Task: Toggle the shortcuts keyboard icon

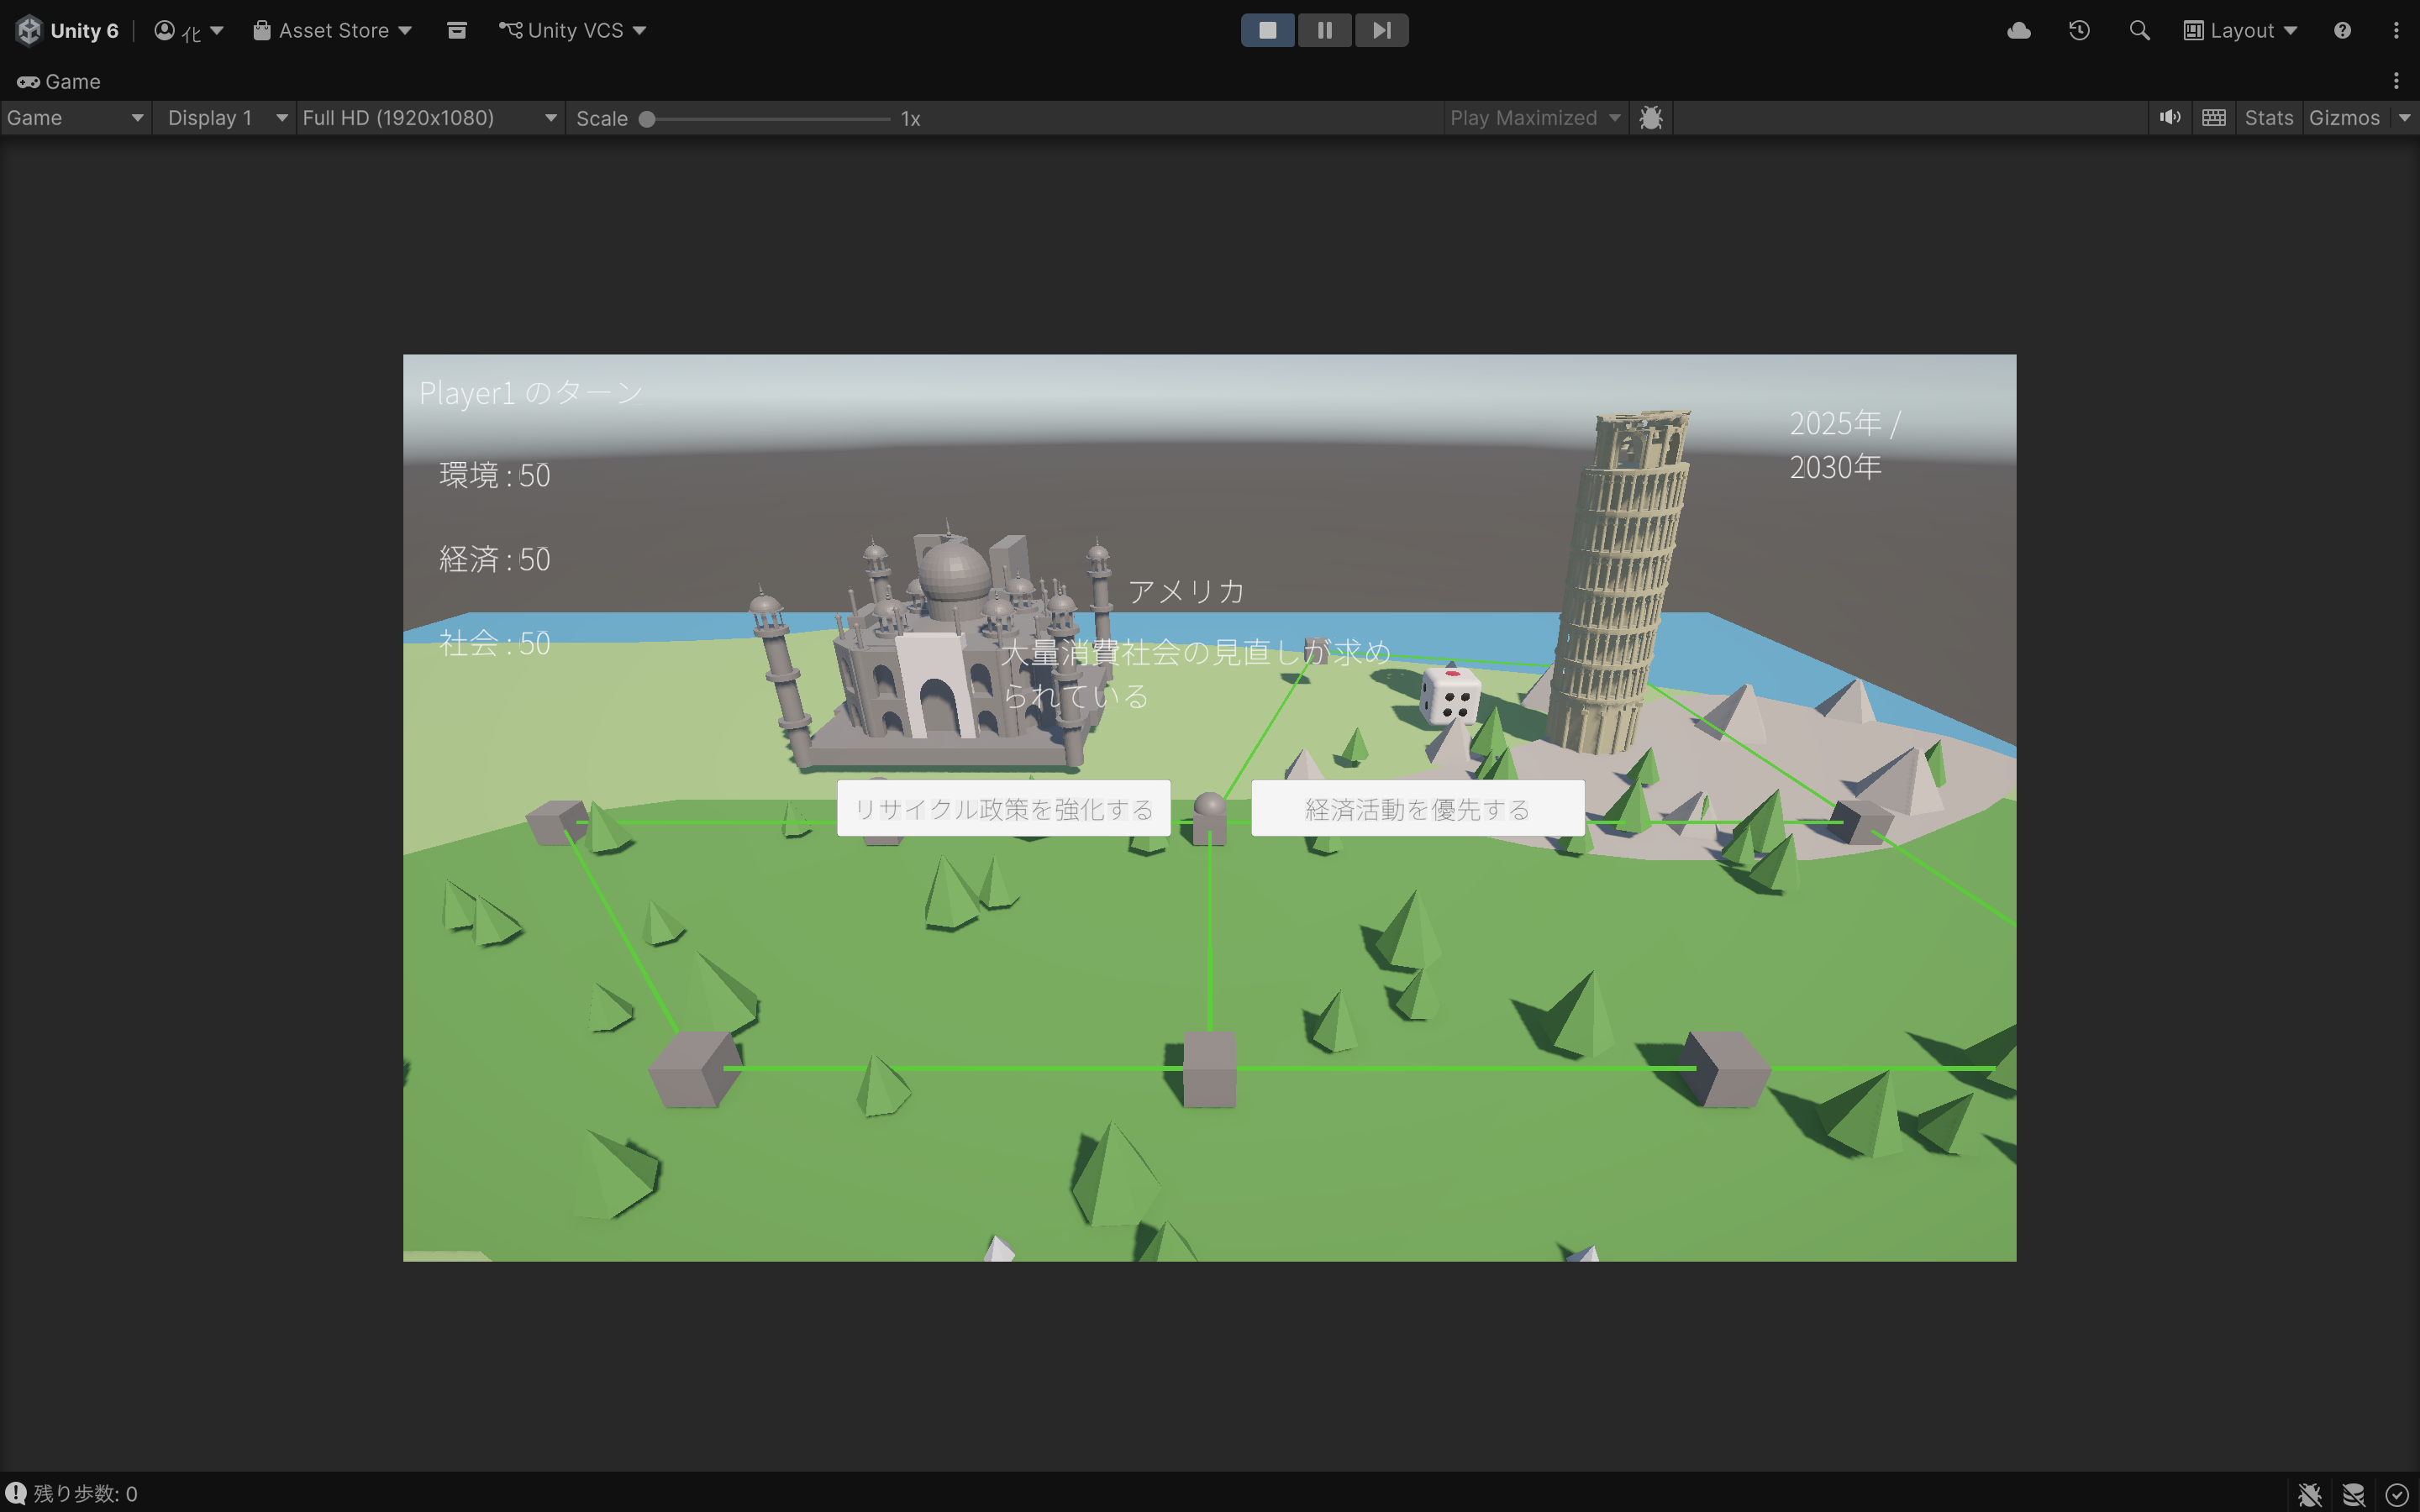Action: tap(2214, 118)
